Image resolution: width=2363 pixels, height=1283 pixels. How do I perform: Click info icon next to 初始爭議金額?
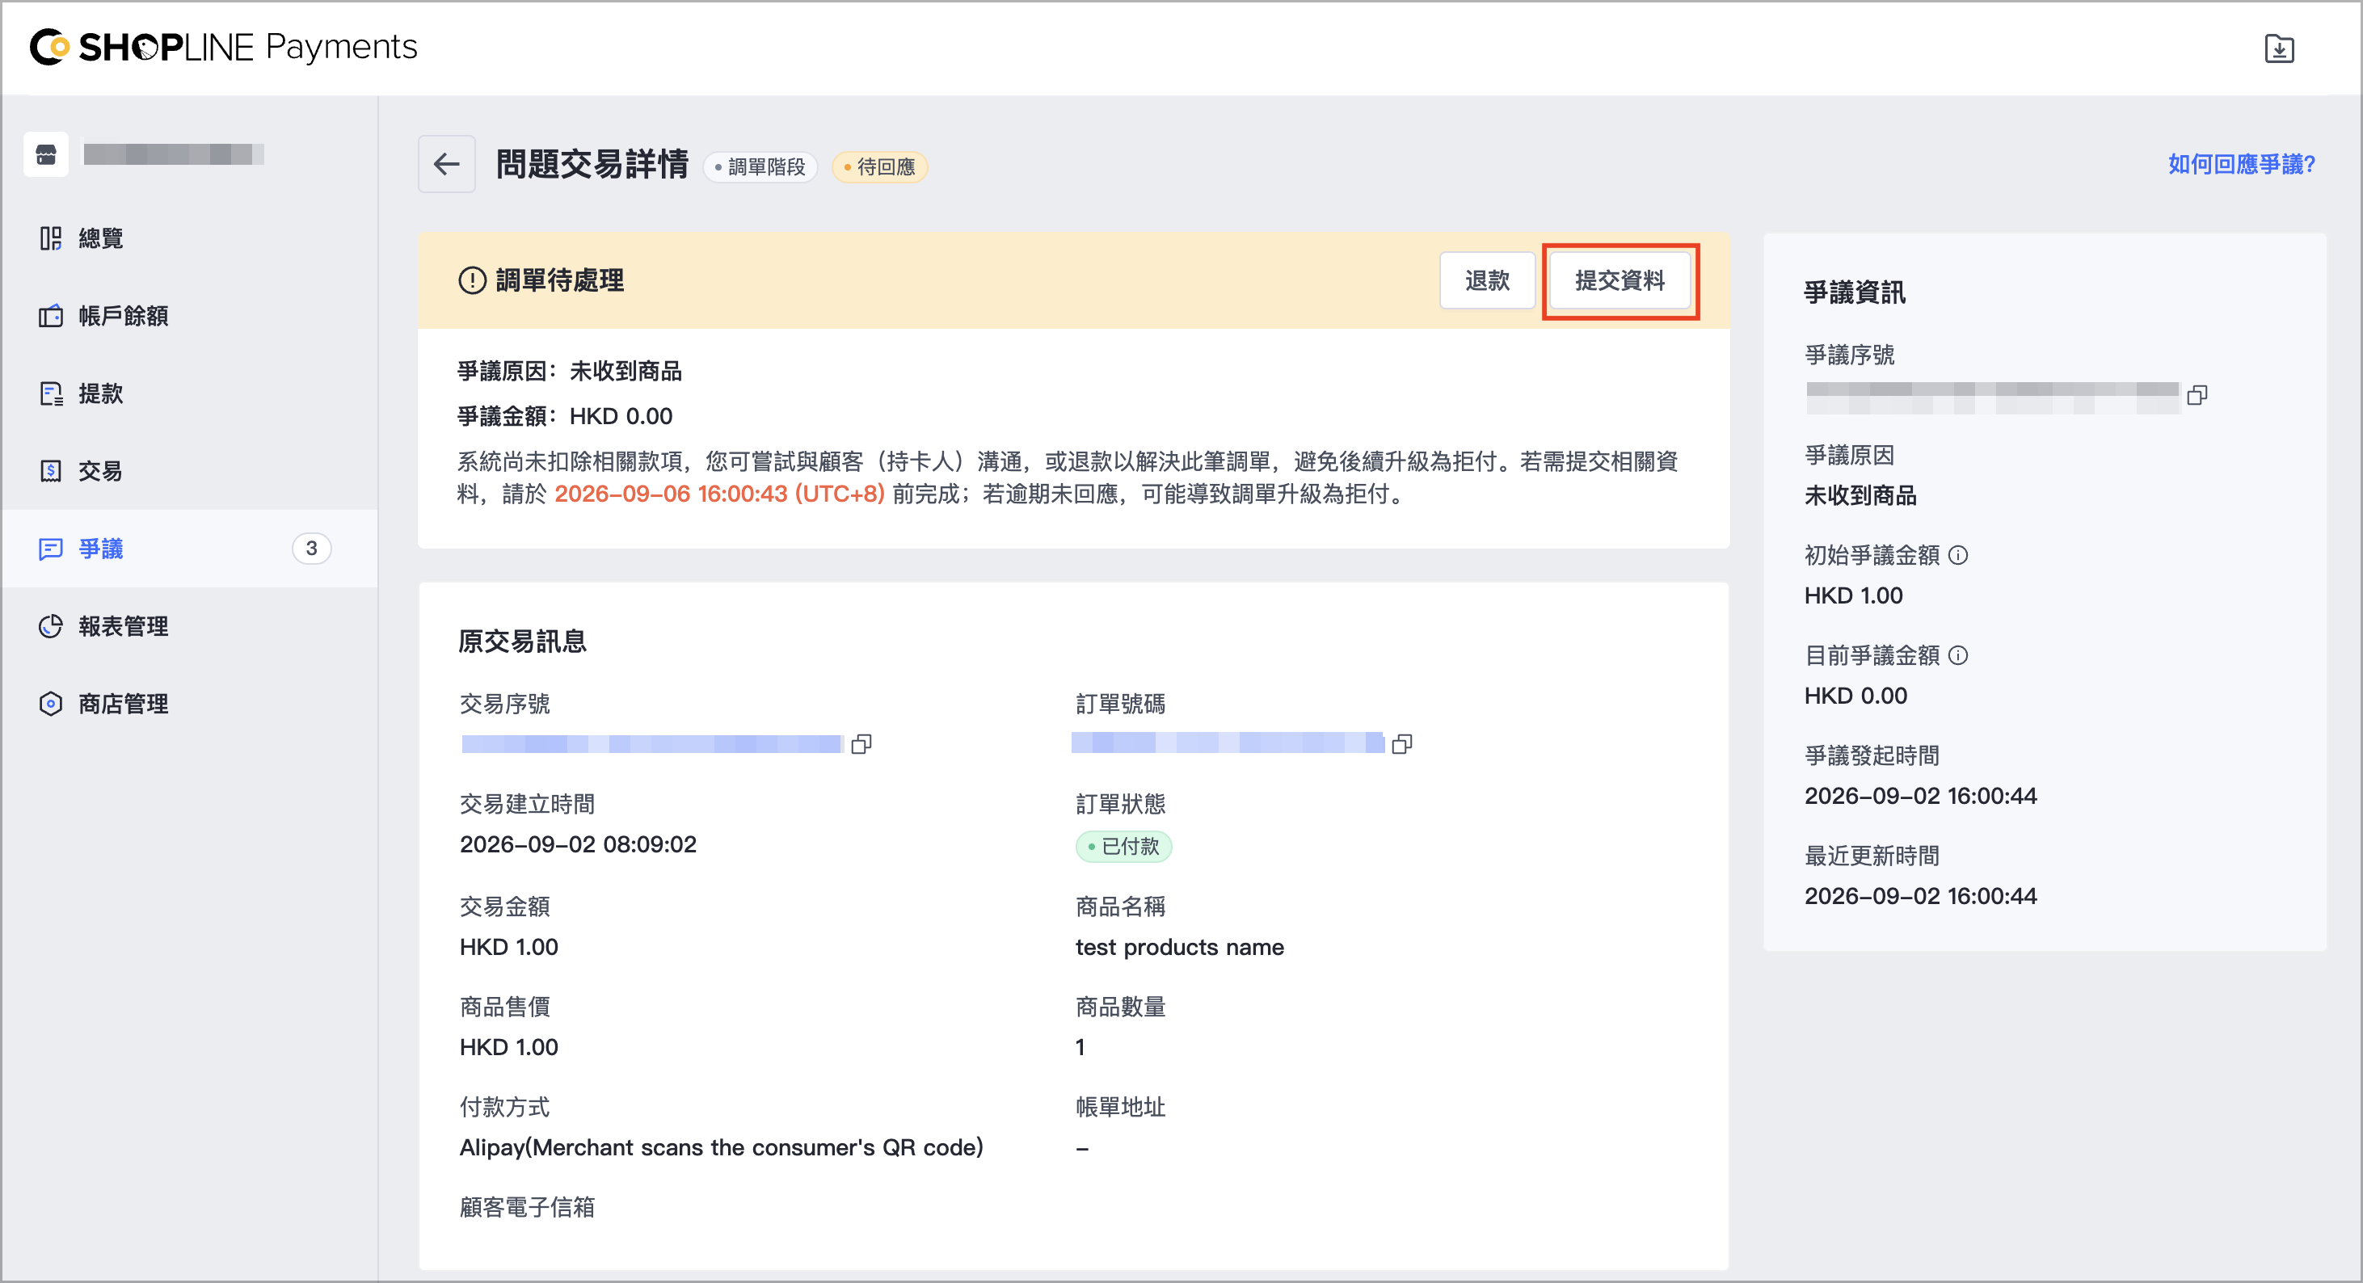pyautogui.click(x=1957, y=555)
